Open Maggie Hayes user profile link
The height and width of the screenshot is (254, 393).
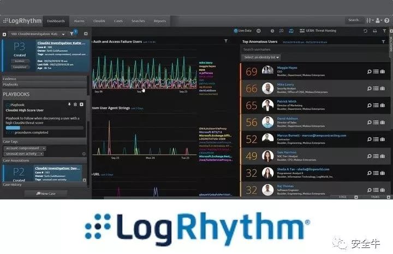(x=287, y=67)
